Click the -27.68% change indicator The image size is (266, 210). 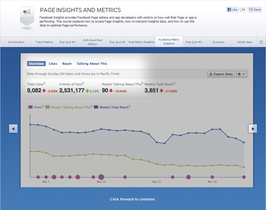coord(169,91)
